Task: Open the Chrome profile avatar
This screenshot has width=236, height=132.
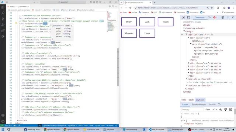Action: pos(229,8)
